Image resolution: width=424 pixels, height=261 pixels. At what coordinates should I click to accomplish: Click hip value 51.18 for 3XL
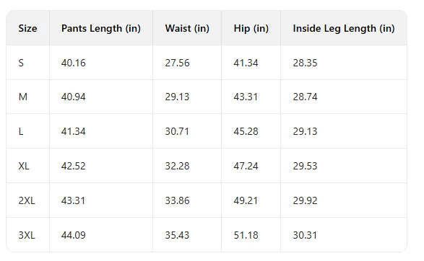246,235
